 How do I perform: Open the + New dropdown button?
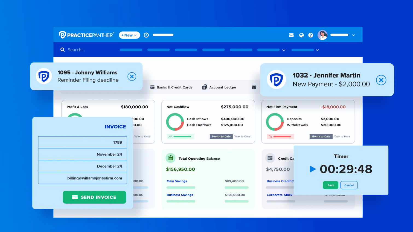coord(129,35)
